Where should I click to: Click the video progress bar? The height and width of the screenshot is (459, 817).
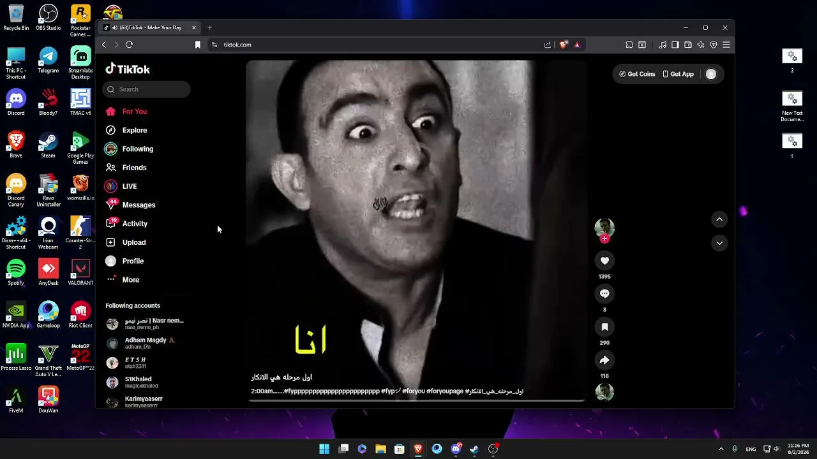pos(416,400)
